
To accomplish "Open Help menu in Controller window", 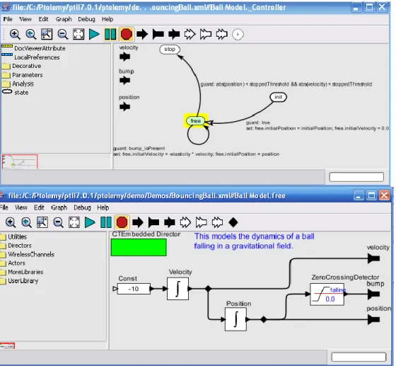I will pos(107,19).
